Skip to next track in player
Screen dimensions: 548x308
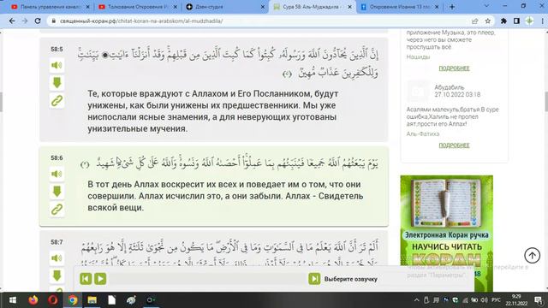click(314, 279)
